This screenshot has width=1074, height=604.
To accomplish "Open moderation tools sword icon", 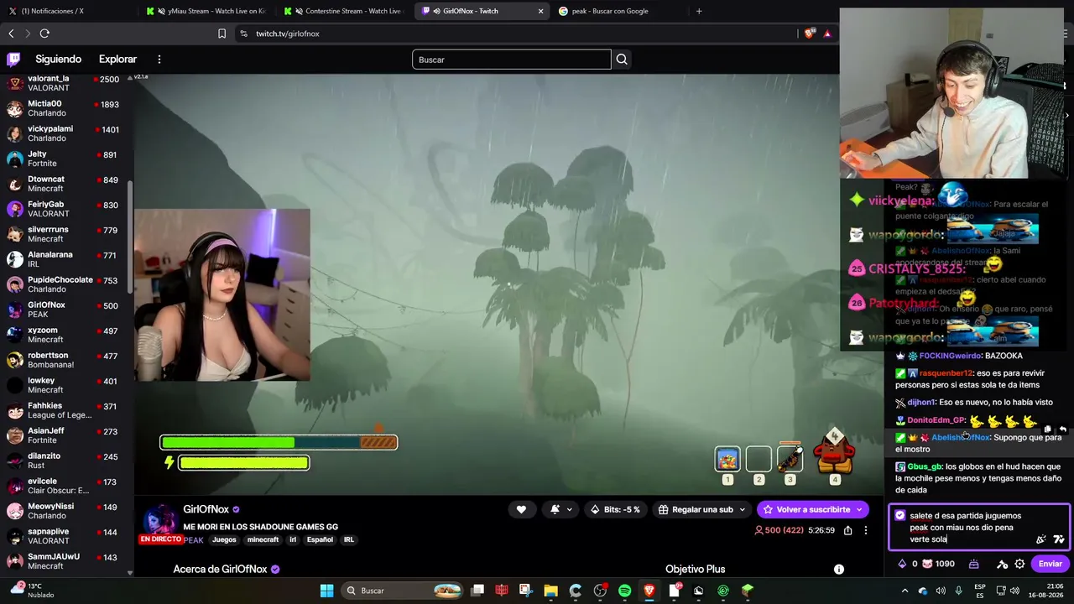I will [x=1002, y=564].
